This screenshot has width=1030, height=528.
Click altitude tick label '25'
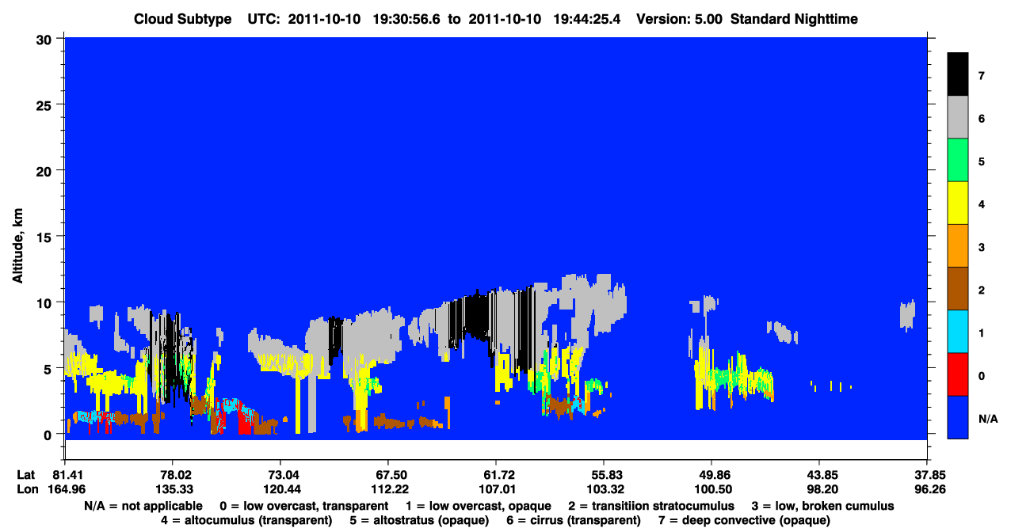point(46,104)
